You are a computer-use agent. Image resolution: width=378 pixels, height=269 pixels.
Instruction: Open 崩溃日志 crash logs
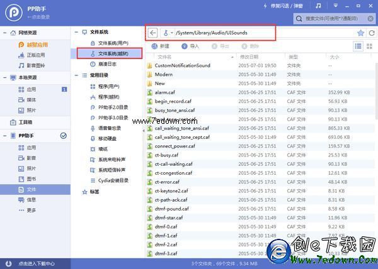point(103,64)
